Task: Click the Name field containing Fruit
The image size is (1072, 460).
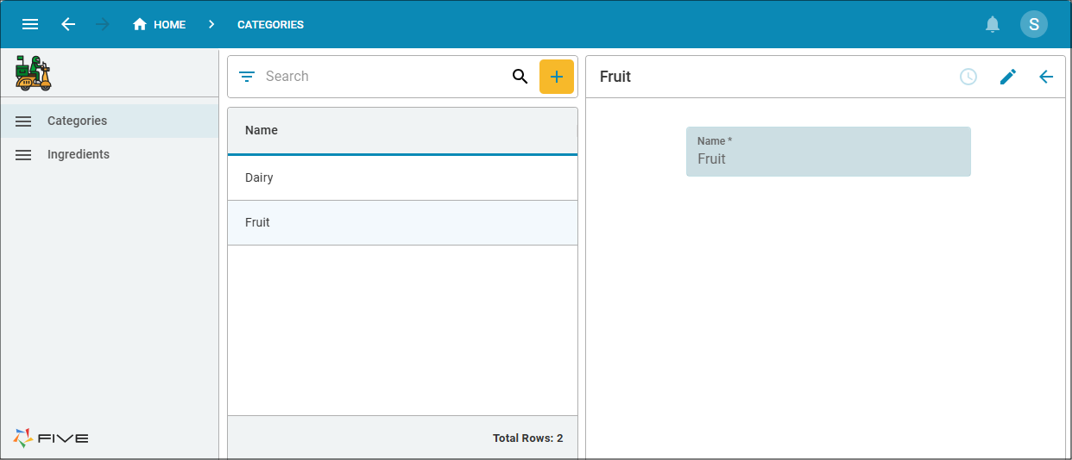Action: click(829, 152)
